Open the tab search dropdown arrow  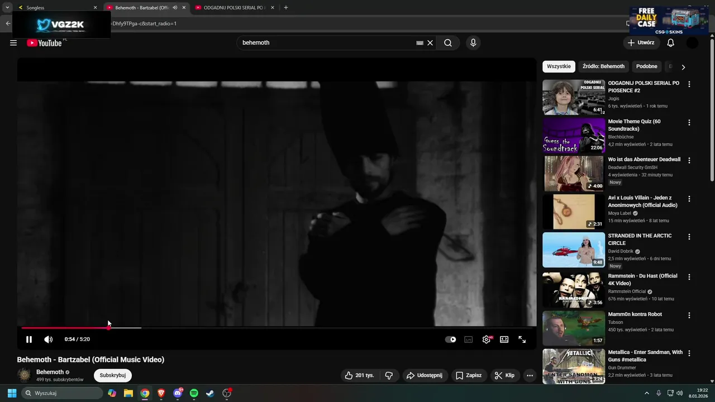pos(7,8)
